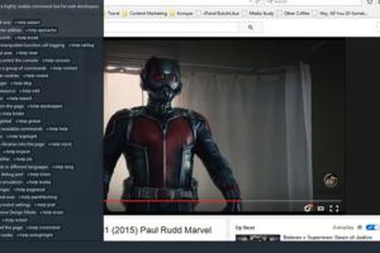Click the 'help calllog' command chip
Viewport: 380px width, 253px height.
tap(81, 45)
